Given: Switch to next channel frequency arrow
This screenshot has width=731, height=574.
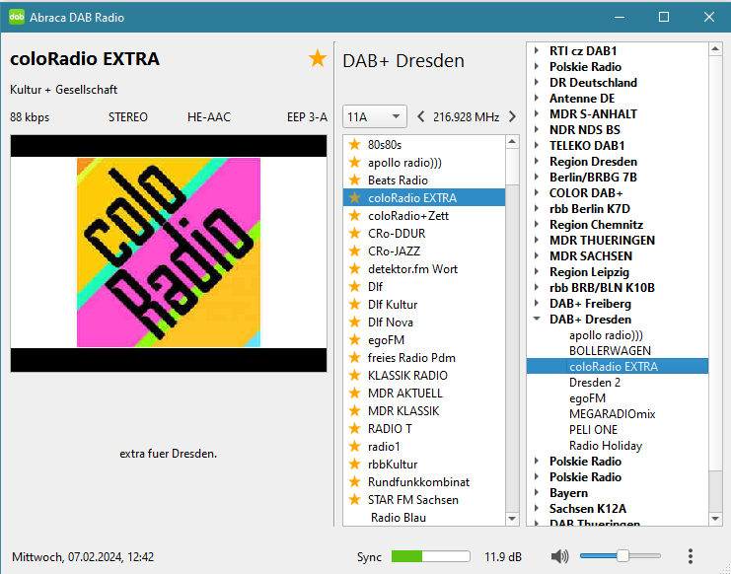Looking at the screenshot, I should click(x=512, y=116).
